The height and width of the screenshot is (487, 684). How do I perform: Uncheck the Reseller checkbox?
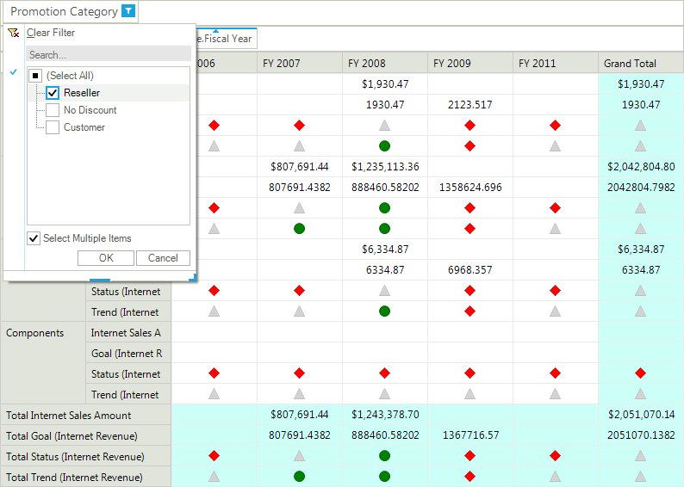(x=53, y=93)
